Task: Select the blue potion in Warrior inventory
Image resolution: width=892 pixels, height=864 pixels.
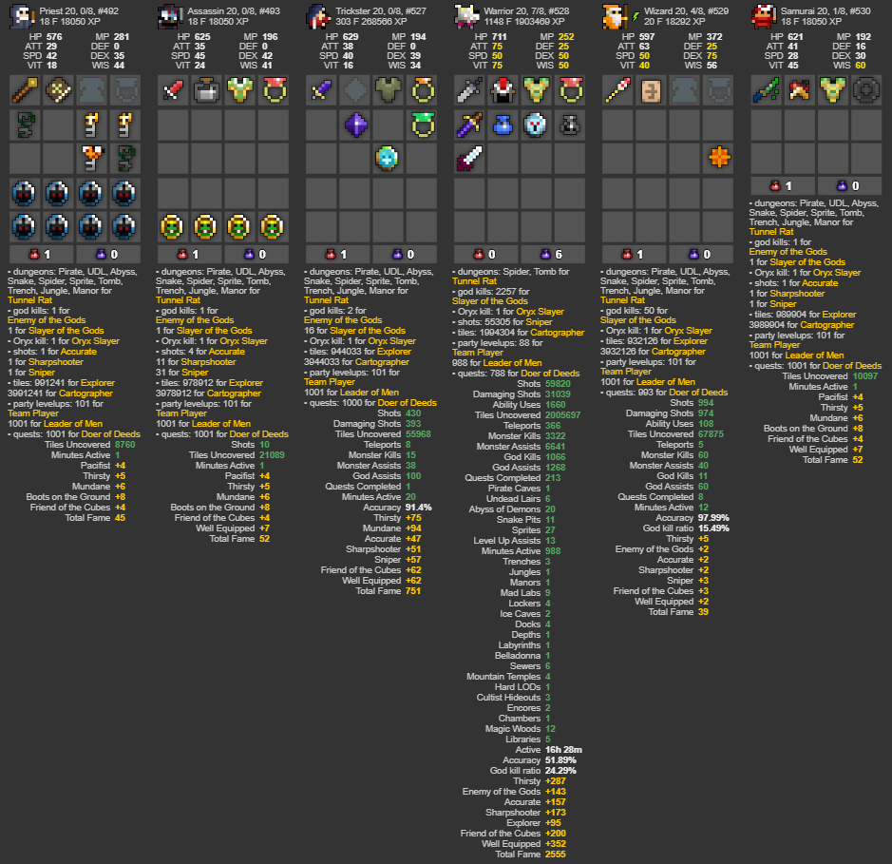Action: pyautogui.click(x=503, y=125)
